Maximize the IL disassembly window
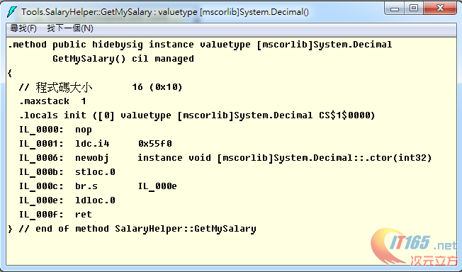The height and width of the screenshot is (272, 462). pyautogui.click(x=414, y=8)
